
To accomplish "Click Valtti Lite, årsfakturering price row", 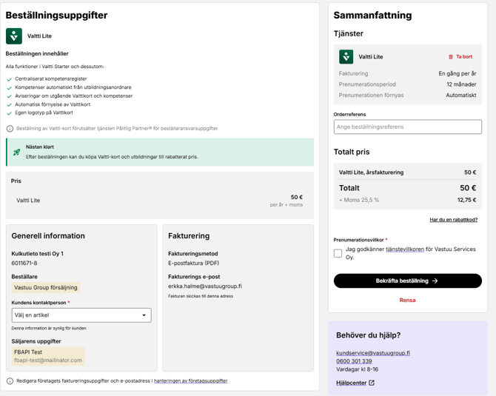I will pos(407,172).
